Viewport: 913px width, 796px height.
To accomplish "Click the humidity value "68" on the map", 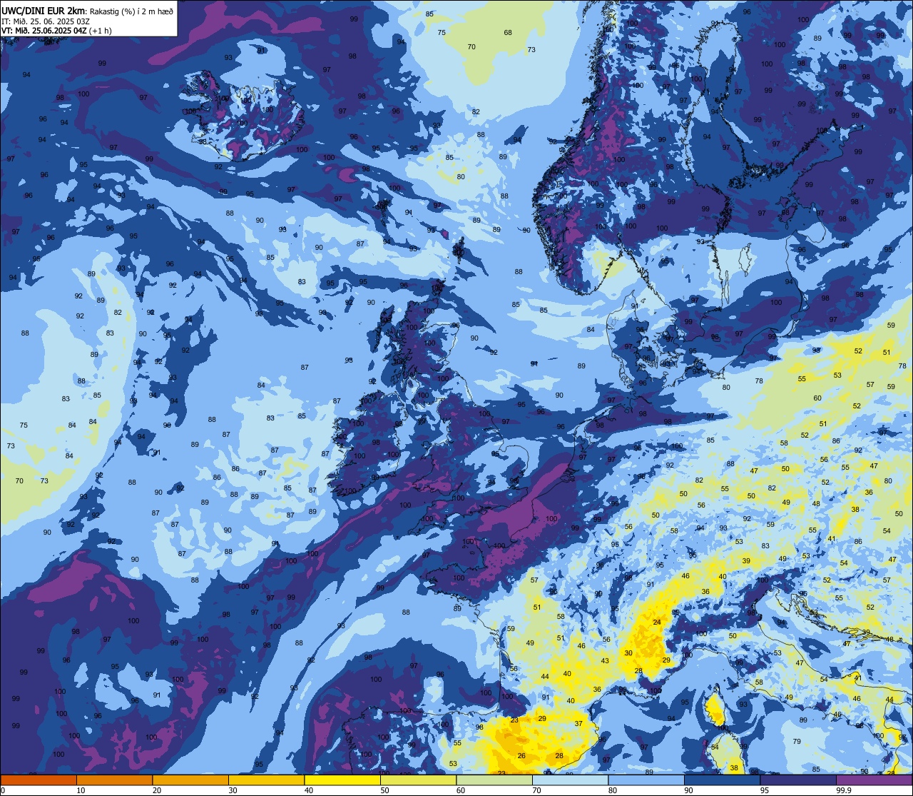I will coord(508,33).
